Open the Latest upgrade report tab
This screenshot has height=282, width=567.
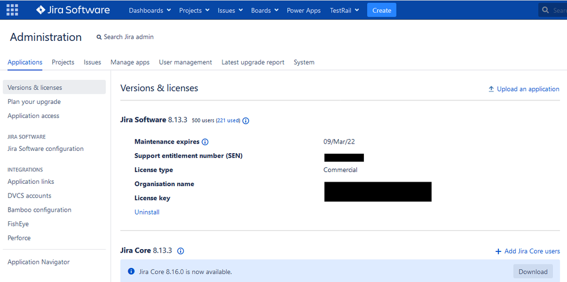click(253, 62)
